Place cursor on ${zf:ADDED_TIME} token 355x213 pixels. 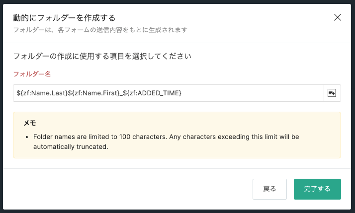(152, 93)
